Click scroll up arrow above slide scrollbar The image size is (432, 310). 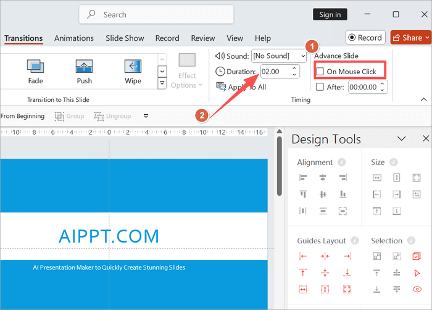coord(280,132)
